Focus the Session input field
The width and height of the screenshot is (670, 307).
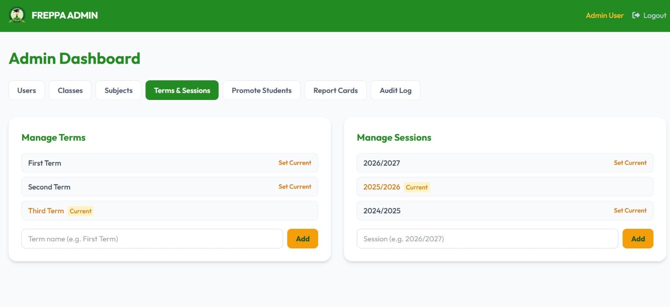[487, 239]
